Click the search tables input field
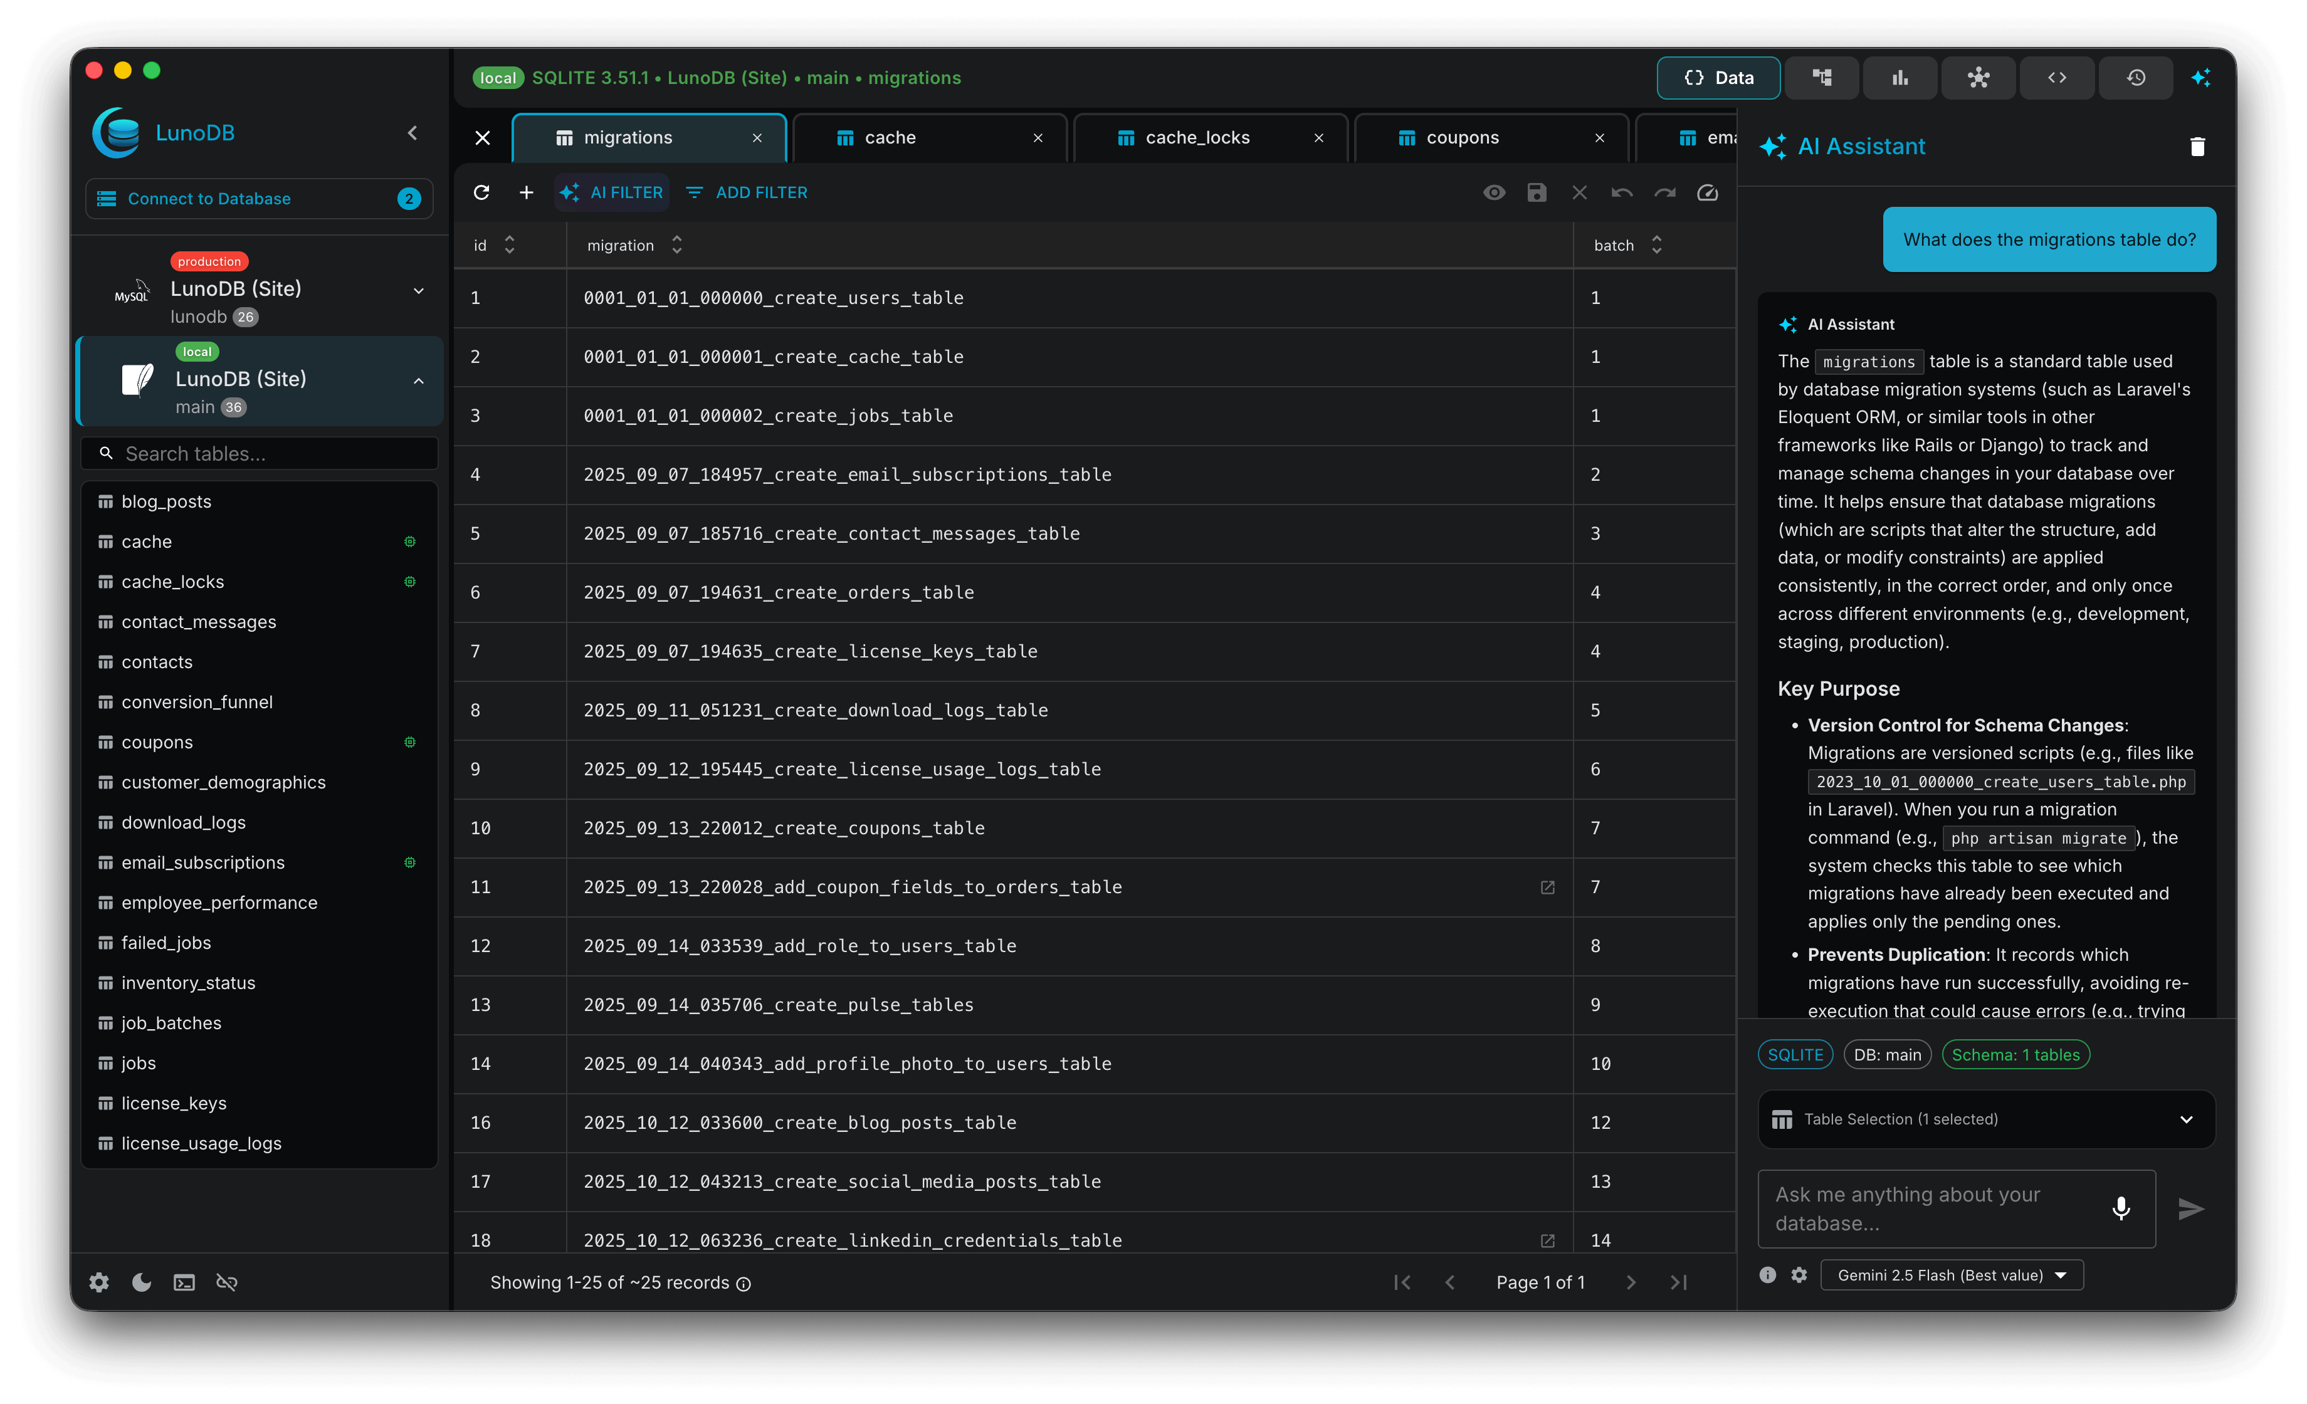The image size is (2307, 1404). tap(260, 453)
